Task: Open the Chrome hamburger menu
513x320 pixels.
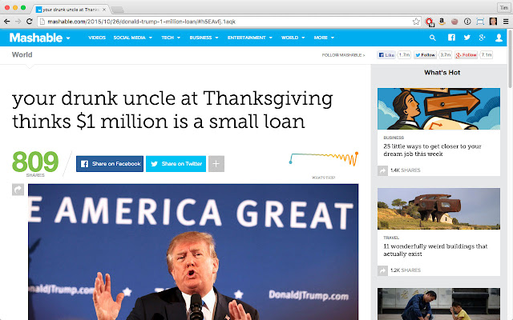Action: click(506, 22)
